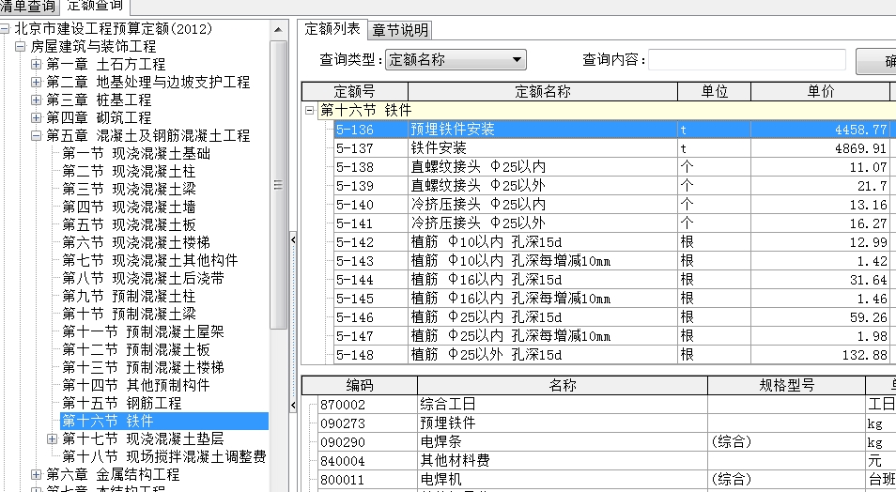Select row 5-146 植筋 Φ25以内 孔深15d
Viewport: 896px width, 492px height.
(611, 317)
